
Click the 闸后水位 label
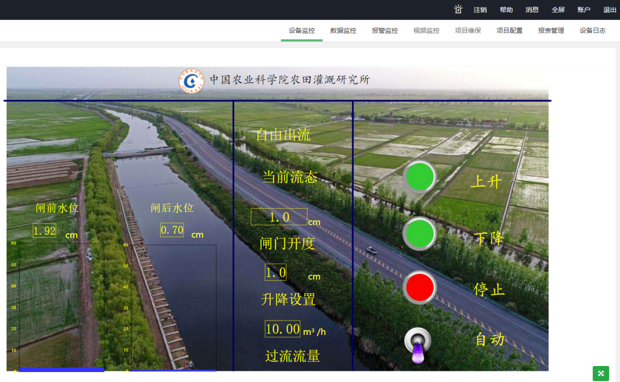point(172,208)
